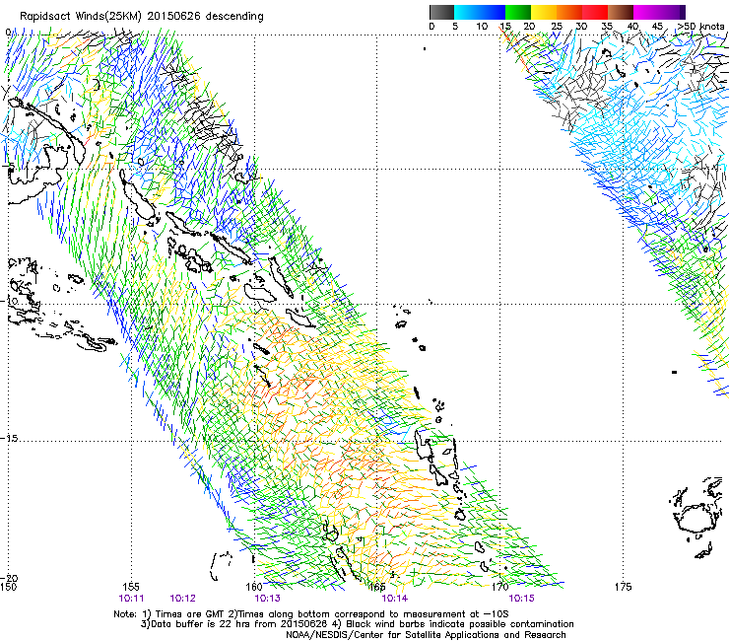This screenshot has width=729, height=641.
Task: Click the -20 latitude label on the left axis
Action: 9,578
